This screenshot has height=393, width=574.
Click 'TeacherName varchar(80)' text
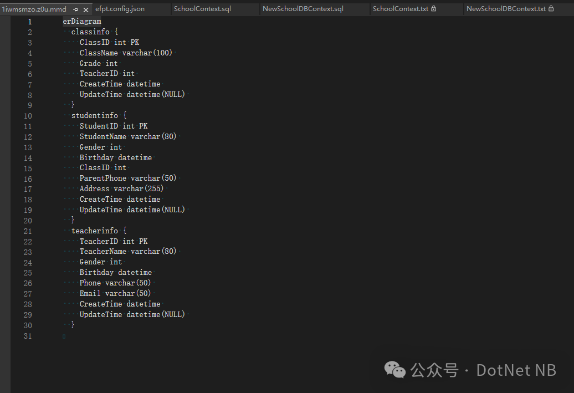pos(128,251)
